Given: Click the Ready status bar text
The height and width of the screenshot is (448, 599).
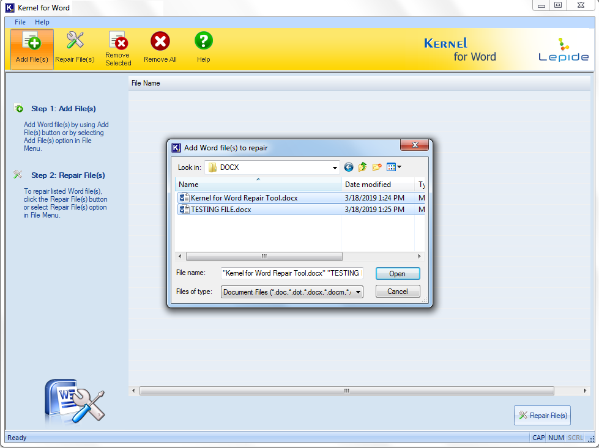Looking at the screenshot, I should coord(17,438).
